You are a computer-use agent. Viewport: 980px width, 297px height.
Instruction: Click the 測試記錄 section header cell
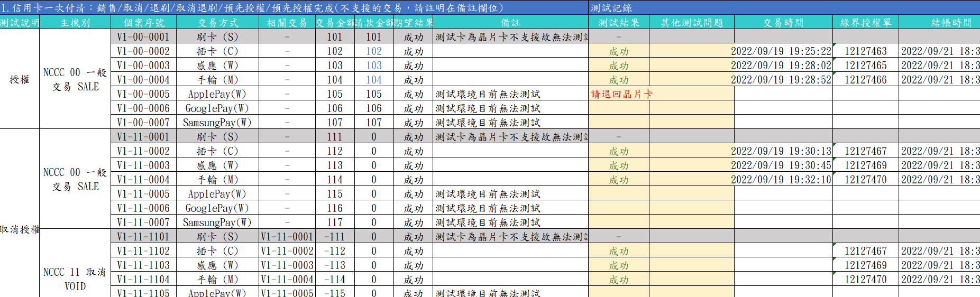[x=784, y=7]
